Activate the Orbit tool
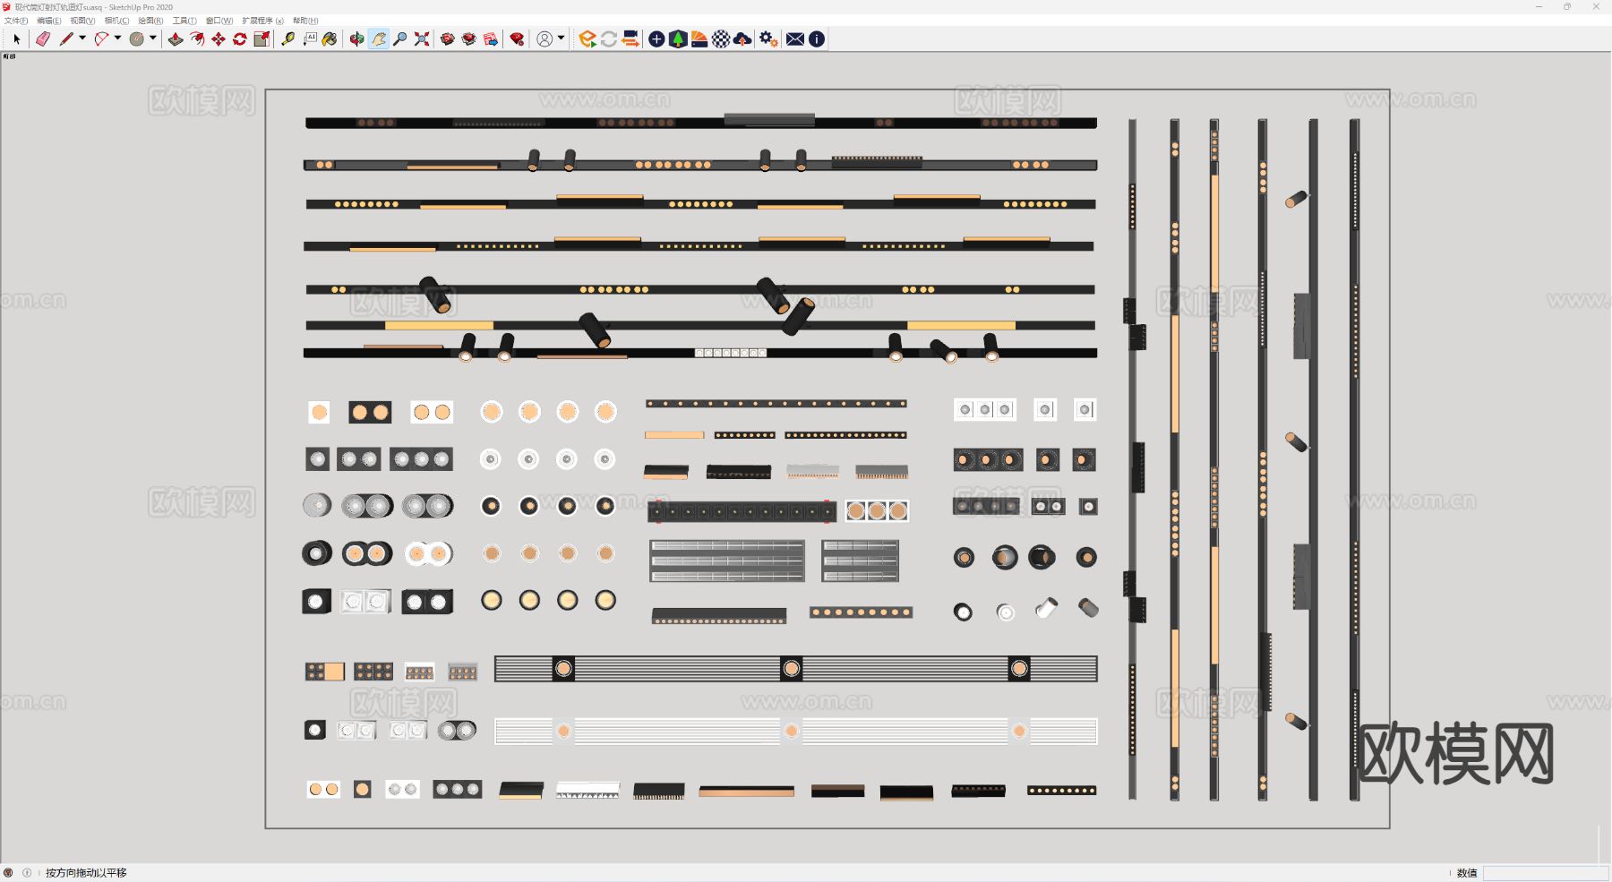1612x882 pixels. point(357,39)
